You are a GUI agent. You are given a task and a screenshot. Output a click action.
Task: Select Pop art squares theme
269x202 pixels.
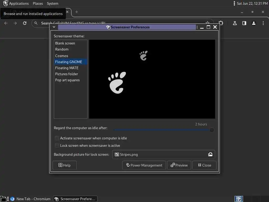(x=70, y=80)
